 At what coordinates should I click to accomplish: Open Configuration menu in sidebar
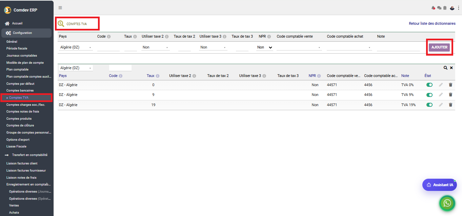pyautogui.click(x=26, y=33)
